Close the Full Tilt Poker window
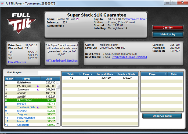Viewport: 188px width, 134px height. click(x=183, y=2)
